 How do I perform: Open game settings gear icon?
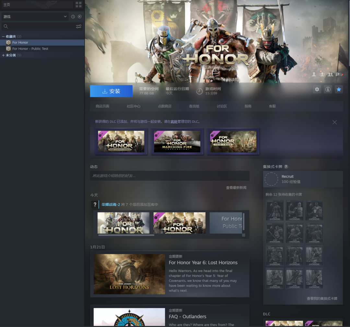[x=317, y=89]
